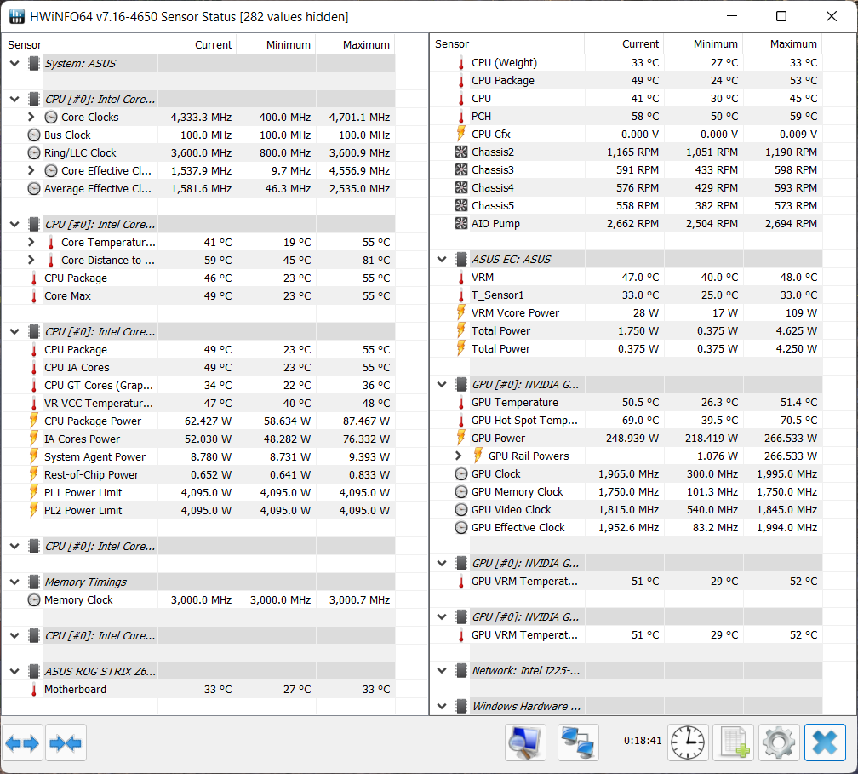Screen dimensions: 858x774
Task: Click left panel Current column header
Action: coord(197,45)
